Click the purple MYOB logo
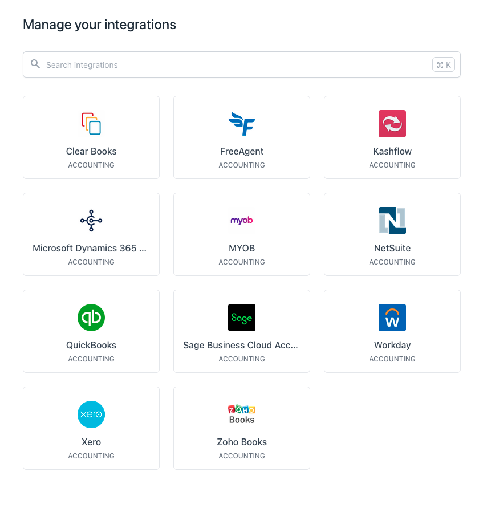This screenshot has width=479, height=508. (242, 221)
